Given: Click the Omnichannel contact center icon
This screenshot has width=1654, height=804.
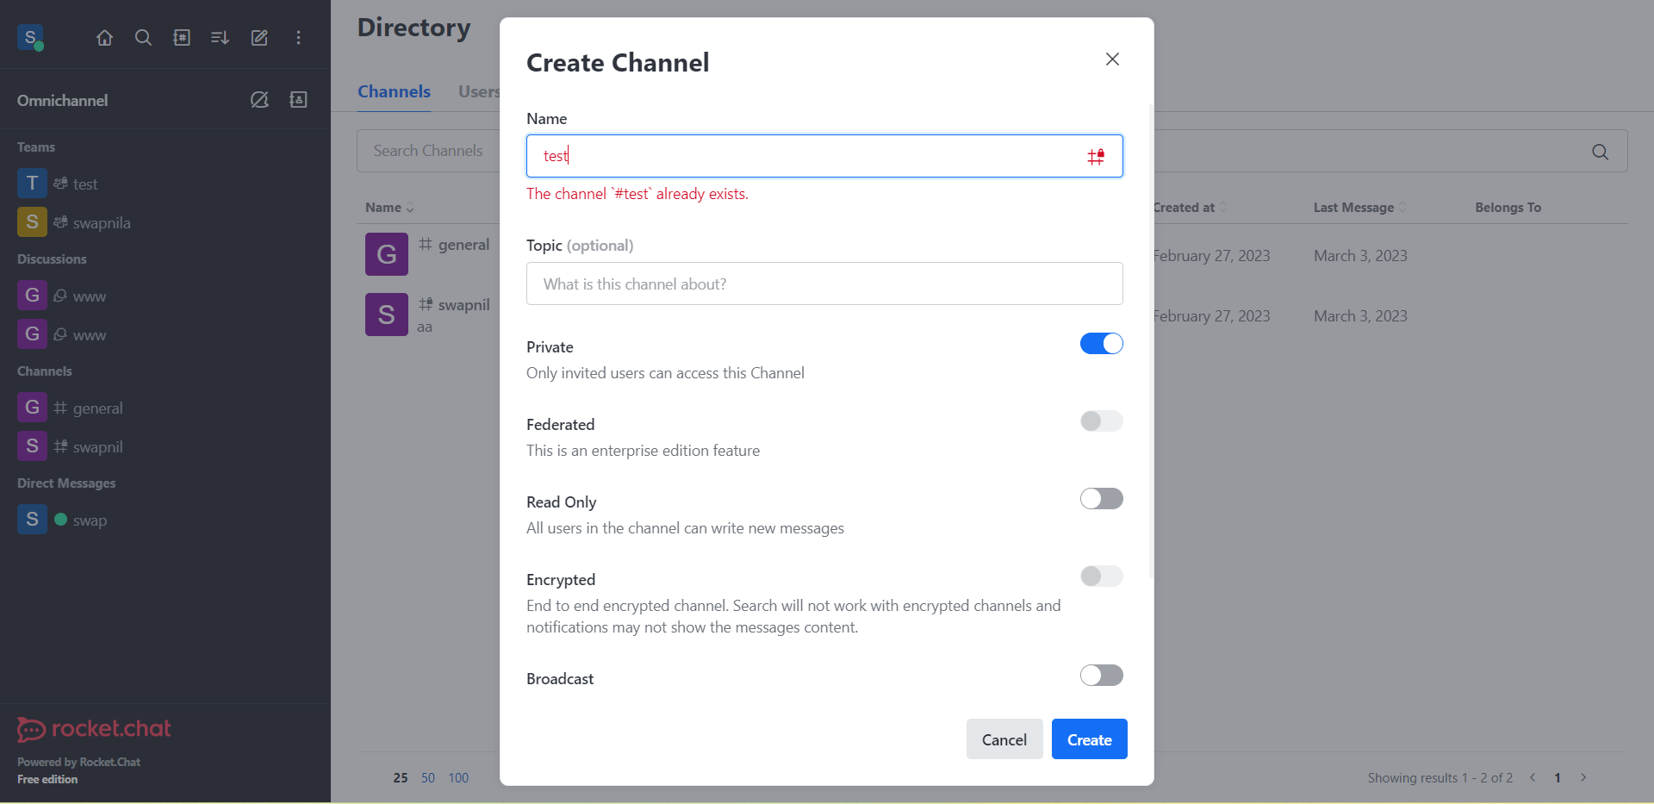Looking at the screenshot, I should pos(298,100).
